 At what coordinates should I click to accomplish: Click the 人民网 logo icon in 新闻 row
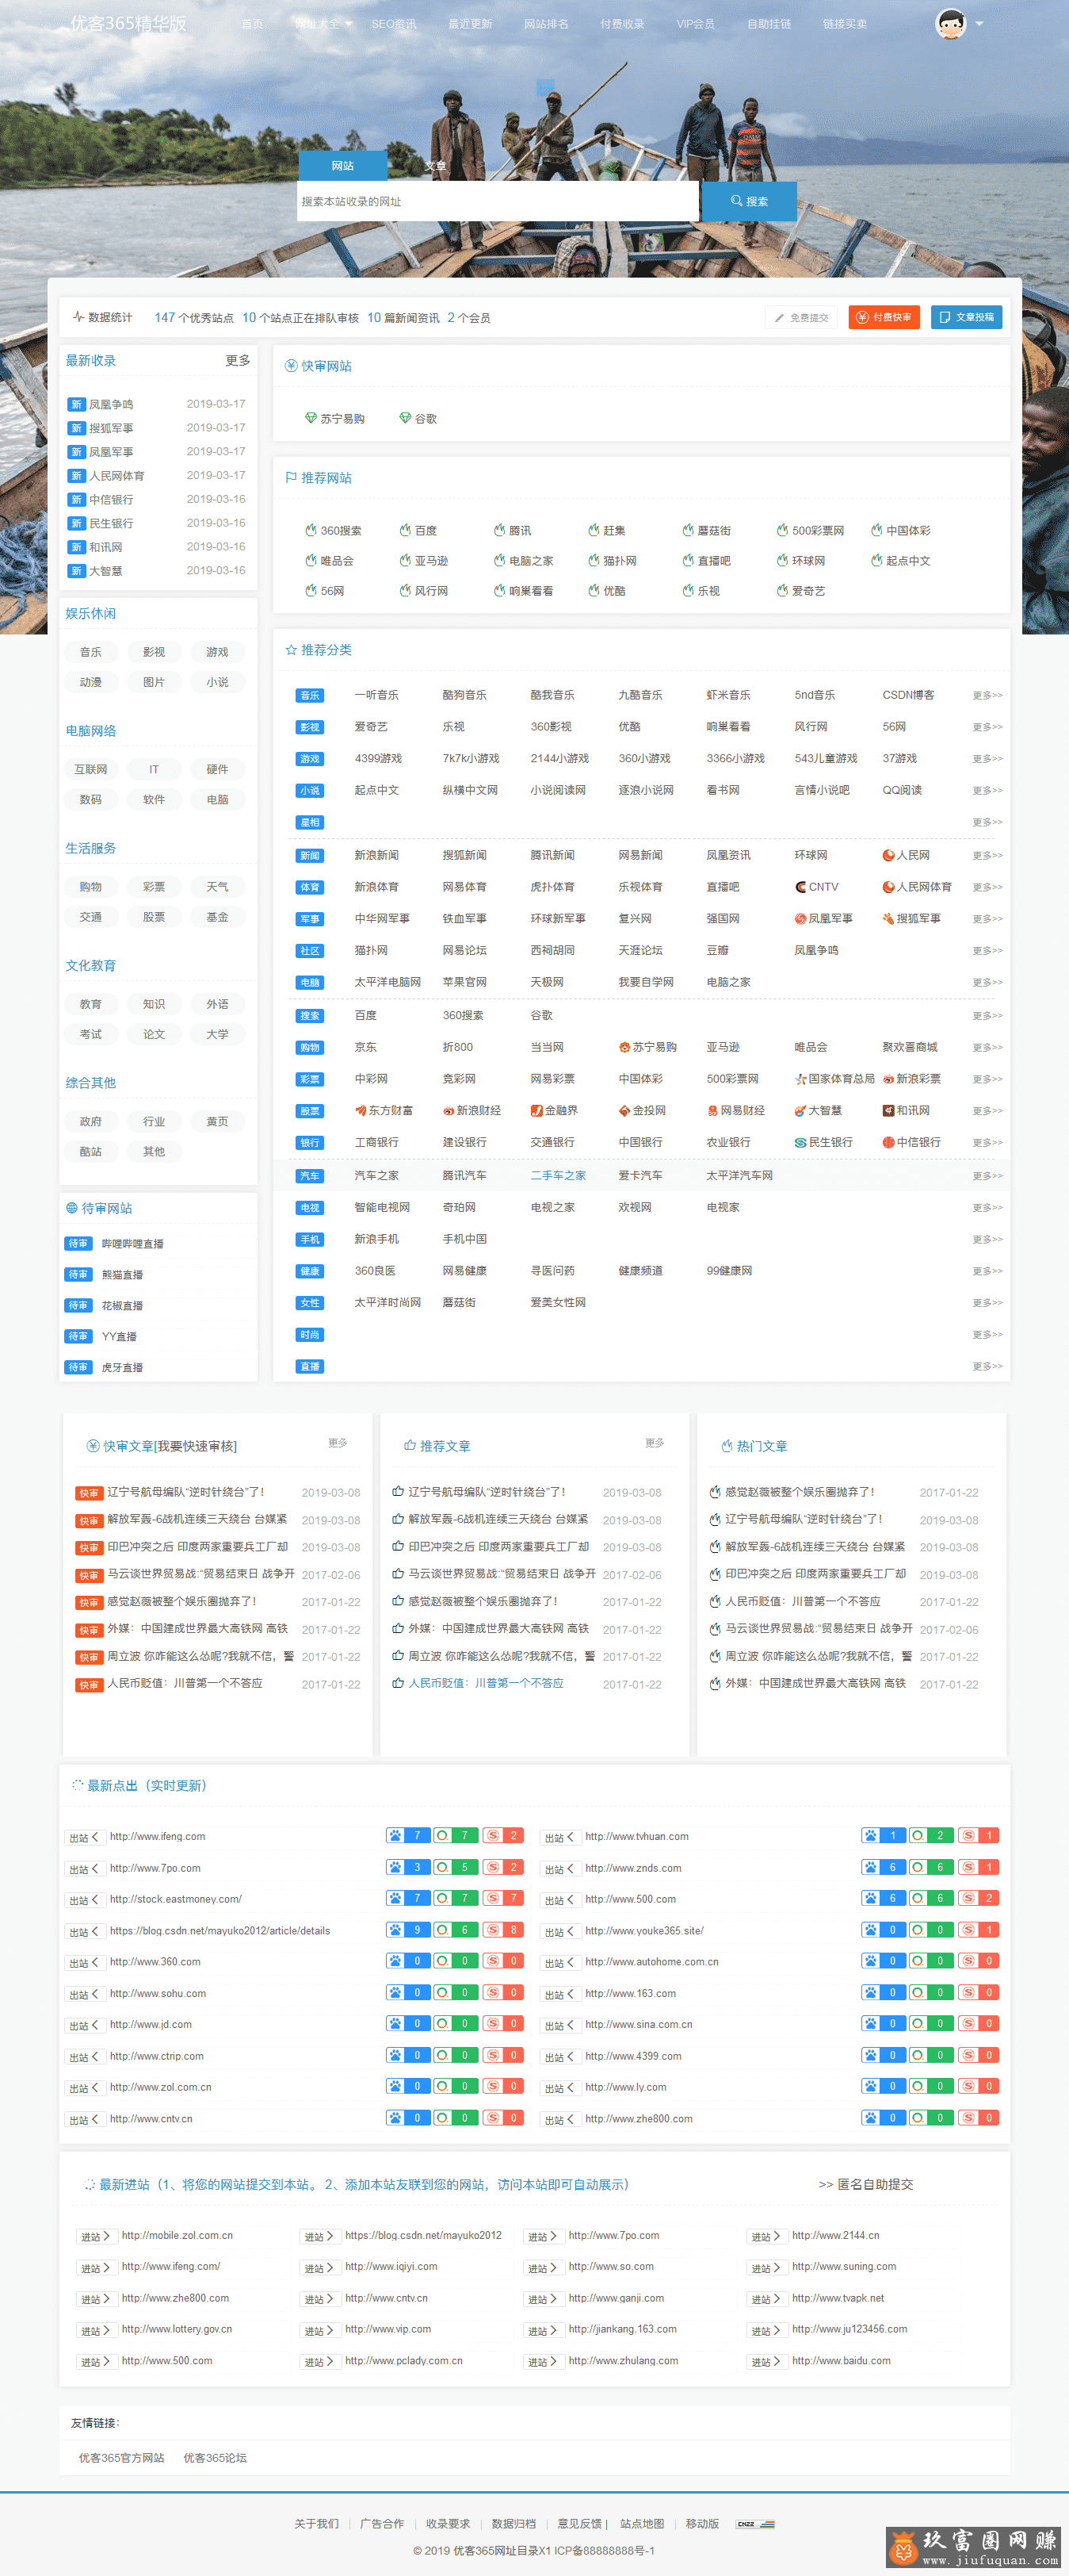888,855
